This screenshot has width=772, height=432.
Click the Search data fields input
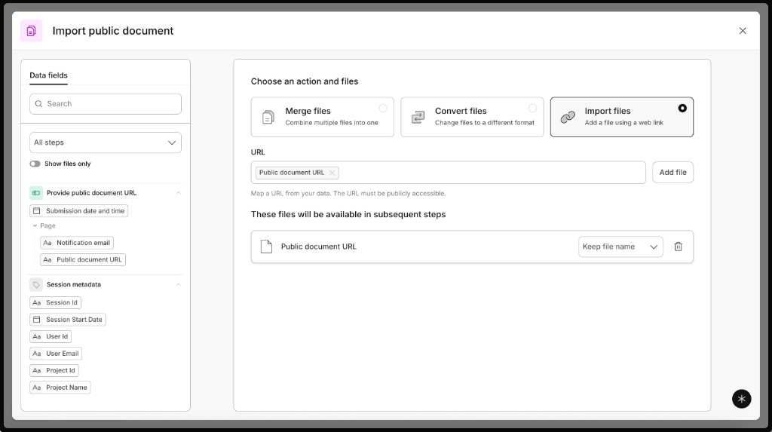[106, 104]
